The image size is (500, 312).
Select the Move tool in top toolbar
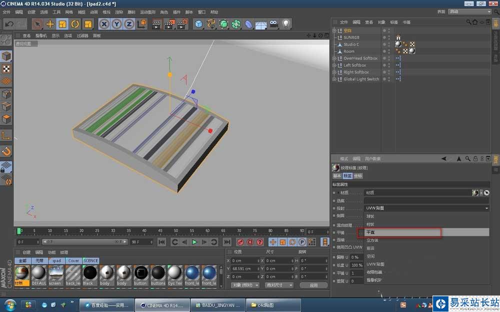[x=50, y=23]
